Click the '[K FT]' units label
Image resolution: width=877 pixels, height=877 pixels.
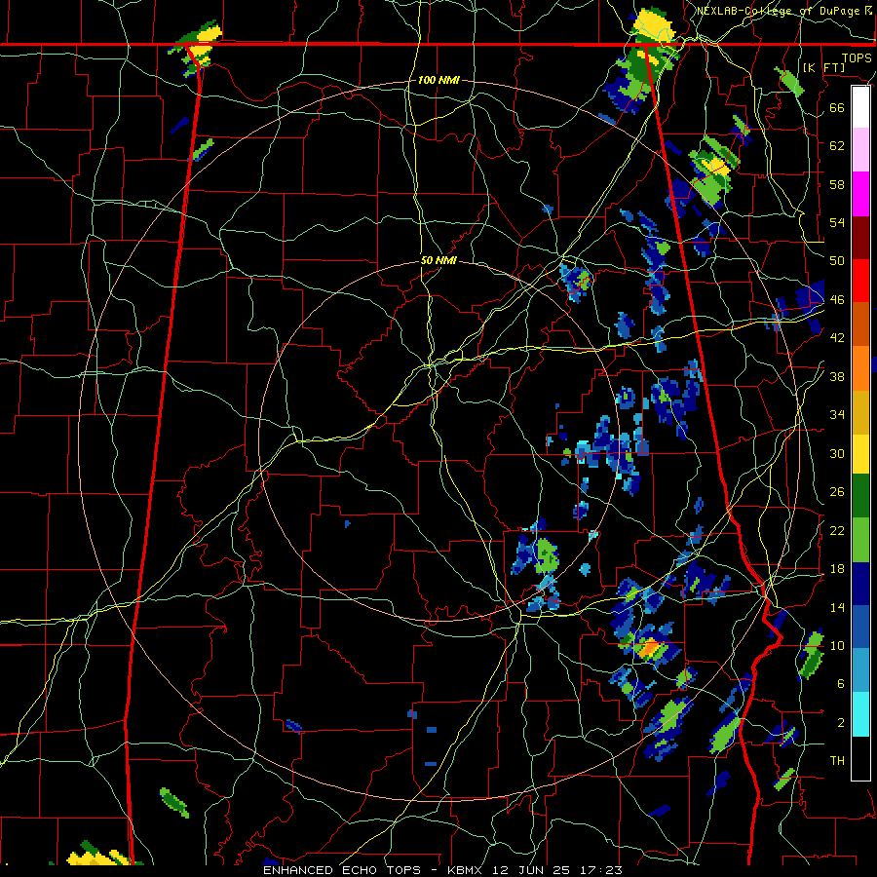[x=823, y=67]
